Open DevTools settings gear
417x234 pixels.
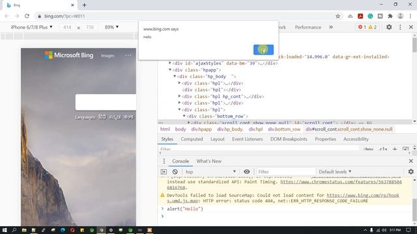(x=389, y=27)
